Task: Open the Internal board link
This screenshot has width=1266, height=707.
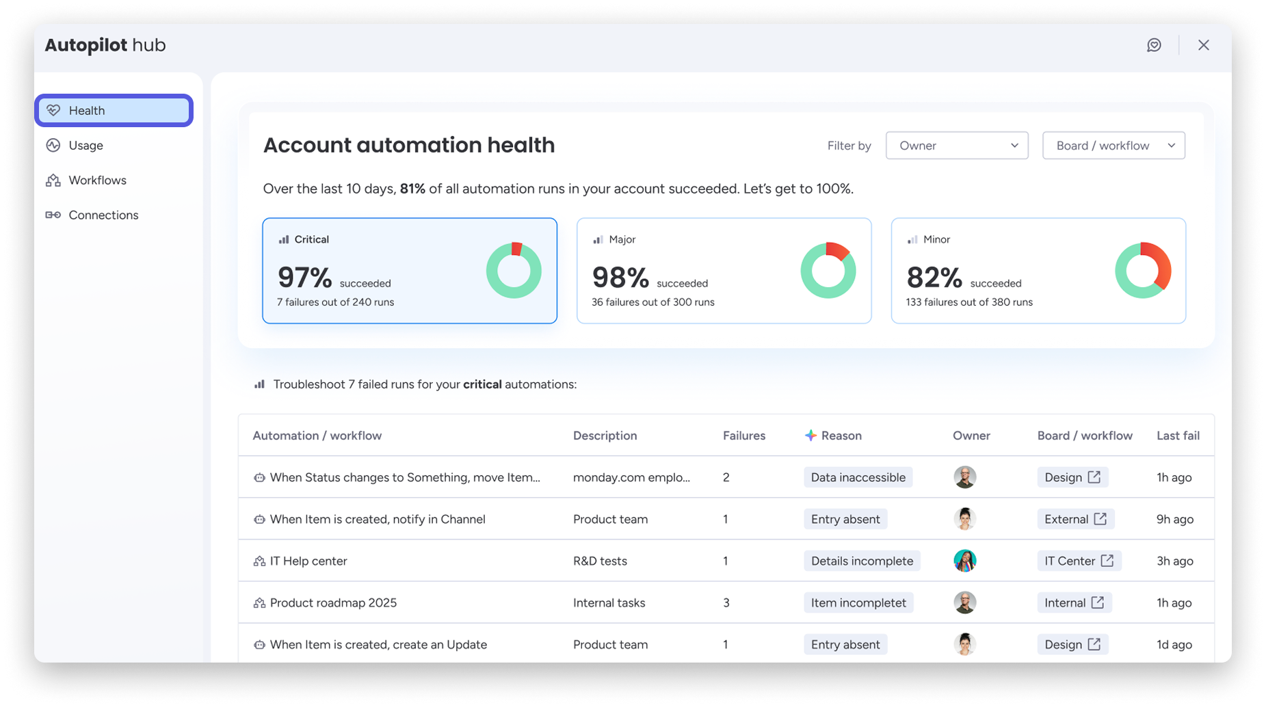Action: 1074,602
